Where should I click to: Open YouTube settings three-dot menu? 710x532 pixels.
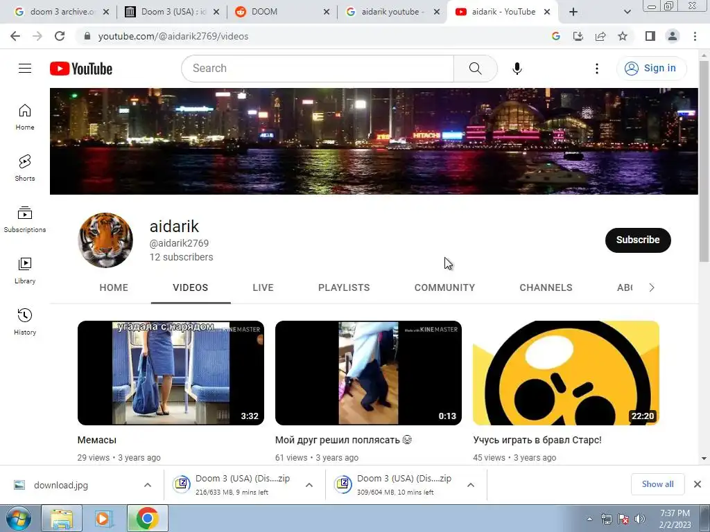pos(597,69)
